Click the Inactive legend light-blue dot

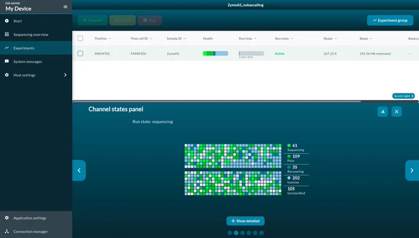coord(289,178)
